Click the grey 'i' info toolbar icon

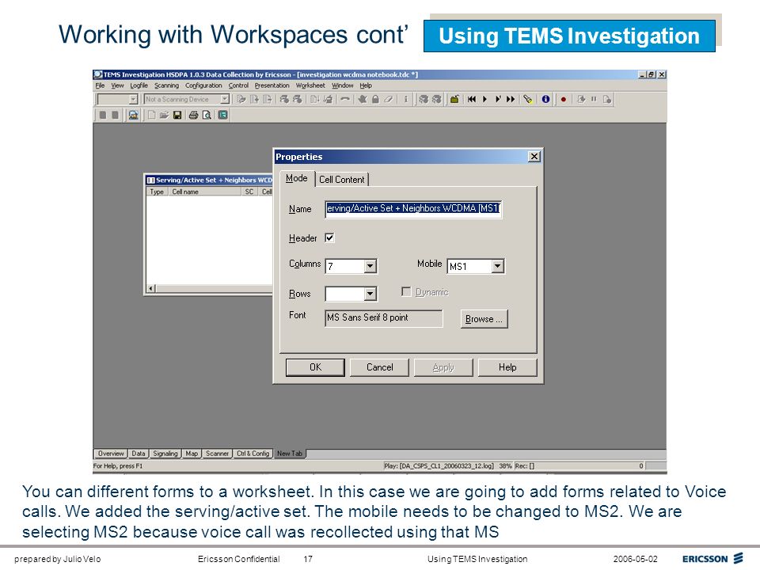point(405,100)
